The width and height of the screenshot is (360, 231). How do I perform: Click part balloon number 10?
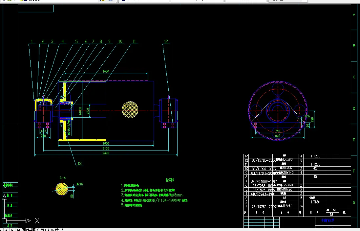coord(120,42)
